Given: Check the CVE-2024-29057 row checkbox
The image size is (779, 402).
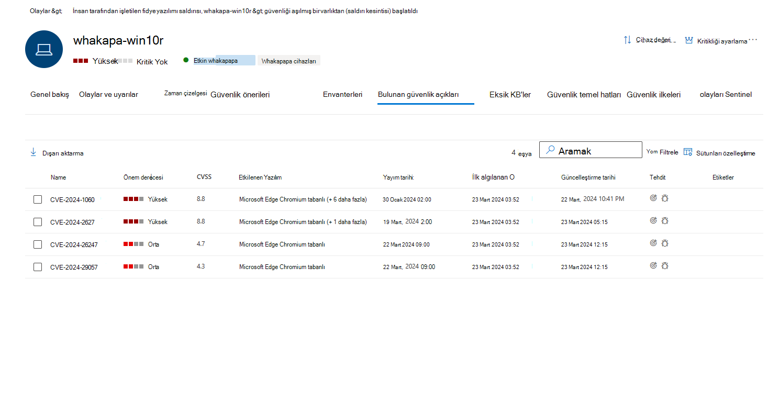Looking at the screenshot, I should [x=38, y=267].
